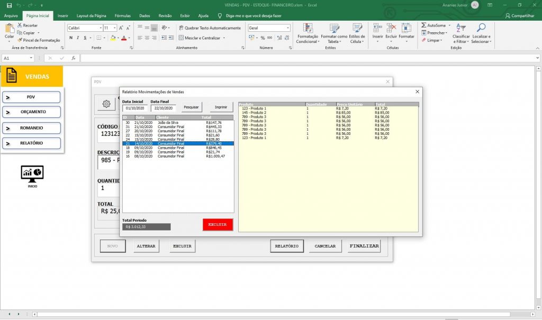This screenshot has width=542, height=320.
Task: Click the INICIO monitor icon in sidebar
Action: point(32,173)
